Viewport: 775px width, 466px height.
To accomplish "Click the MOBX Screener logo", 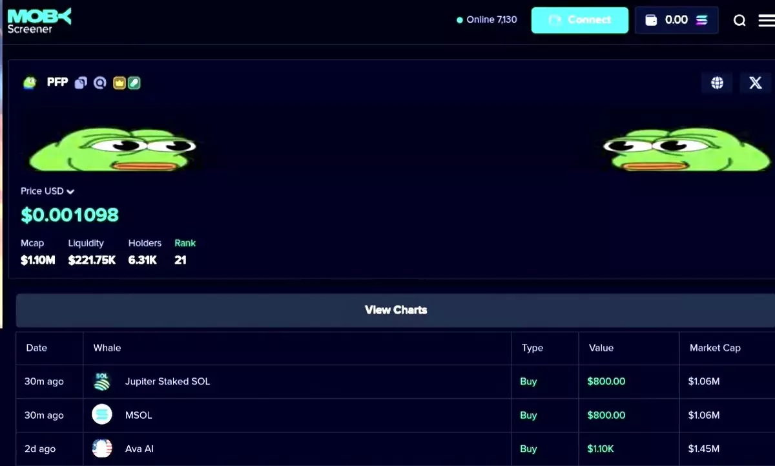I will click(x=39, y=21).
